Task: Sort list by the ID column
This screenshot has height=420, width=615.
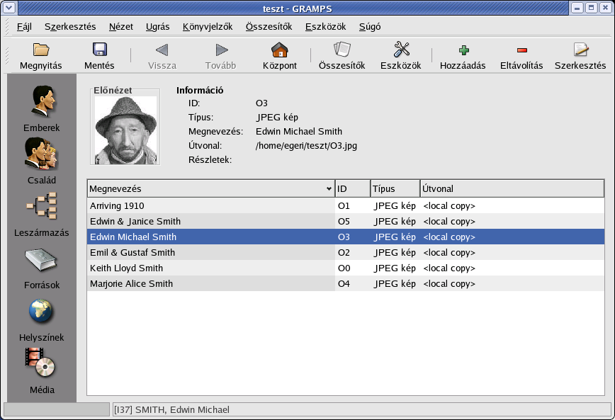Action: pos(352,189)
